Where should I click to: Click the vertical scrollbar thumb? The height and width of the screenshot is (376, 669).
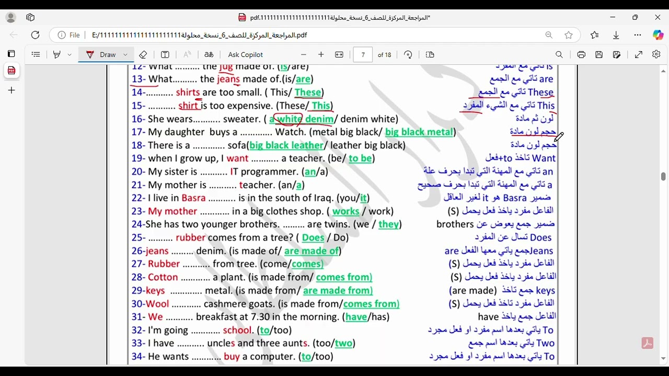(x=663, y=177)
